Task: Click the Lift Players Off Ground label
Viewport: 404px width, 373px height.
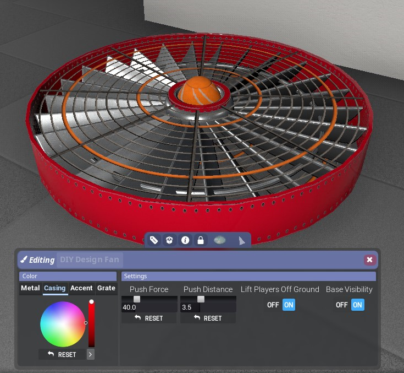Action: [280, 289]
